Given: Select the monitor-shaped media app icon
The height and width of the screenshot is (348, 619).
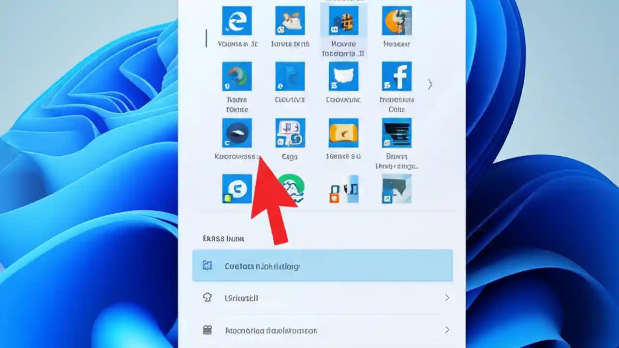Looking at the screenshot, I should 397,133.
